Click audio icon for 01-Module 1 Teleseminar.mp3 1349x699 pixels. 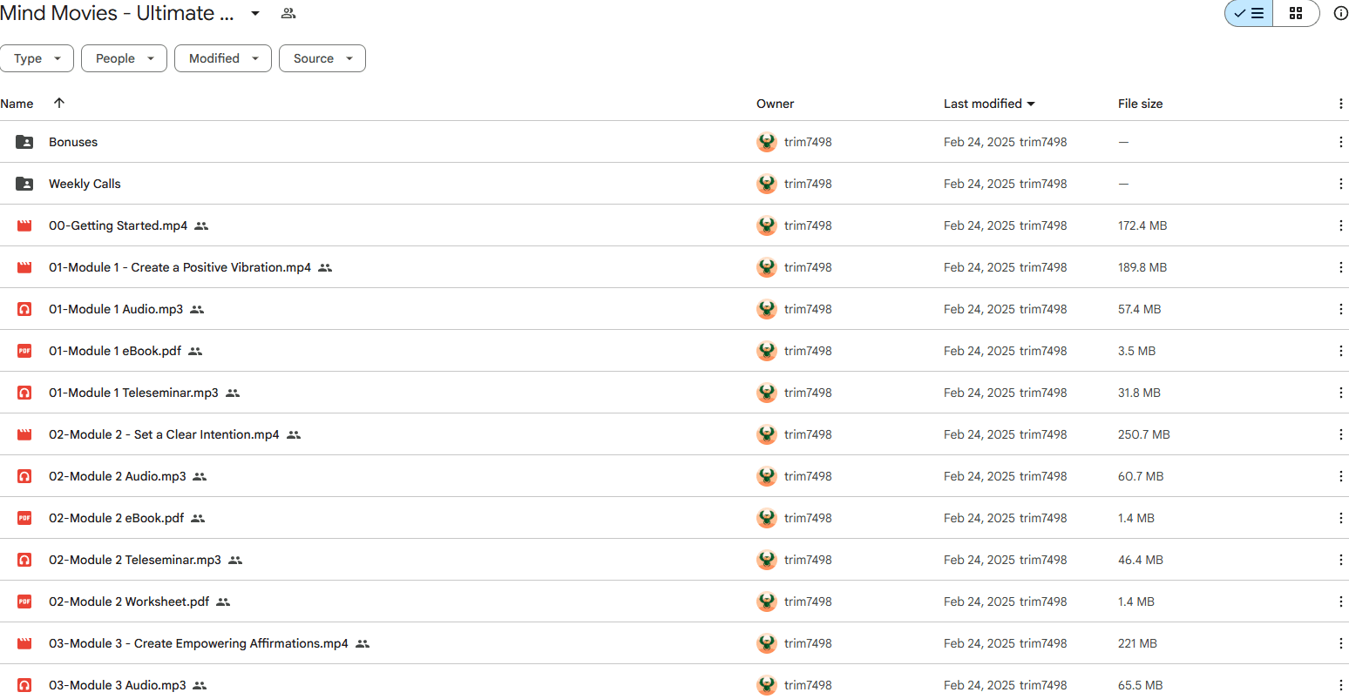click(x=24, y=393)
